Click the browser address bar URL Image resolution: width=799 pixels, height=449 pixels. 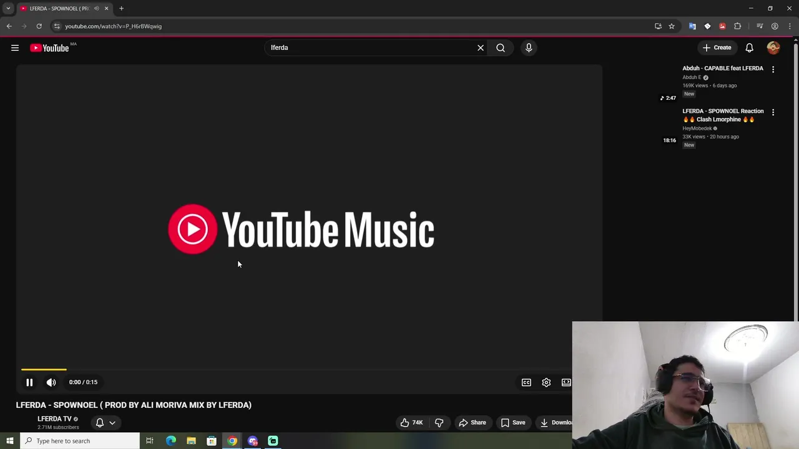tap(113, 26)
